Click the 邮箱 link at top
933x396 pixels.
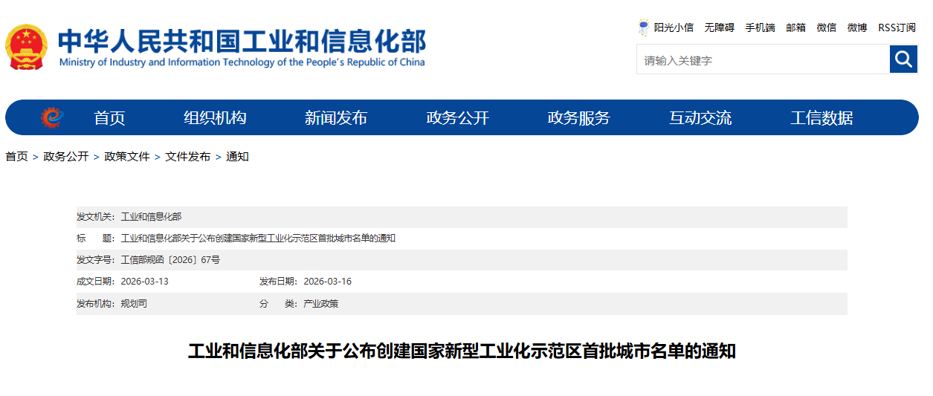[795, 27]
